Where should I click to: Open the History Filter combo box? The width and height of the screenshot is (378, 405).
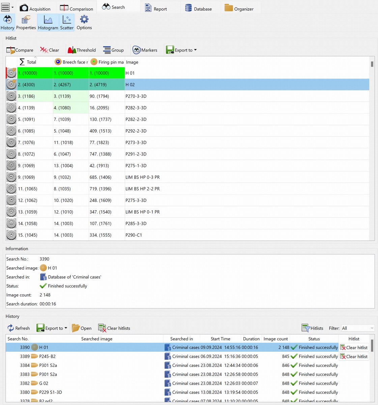coord(357,328)
